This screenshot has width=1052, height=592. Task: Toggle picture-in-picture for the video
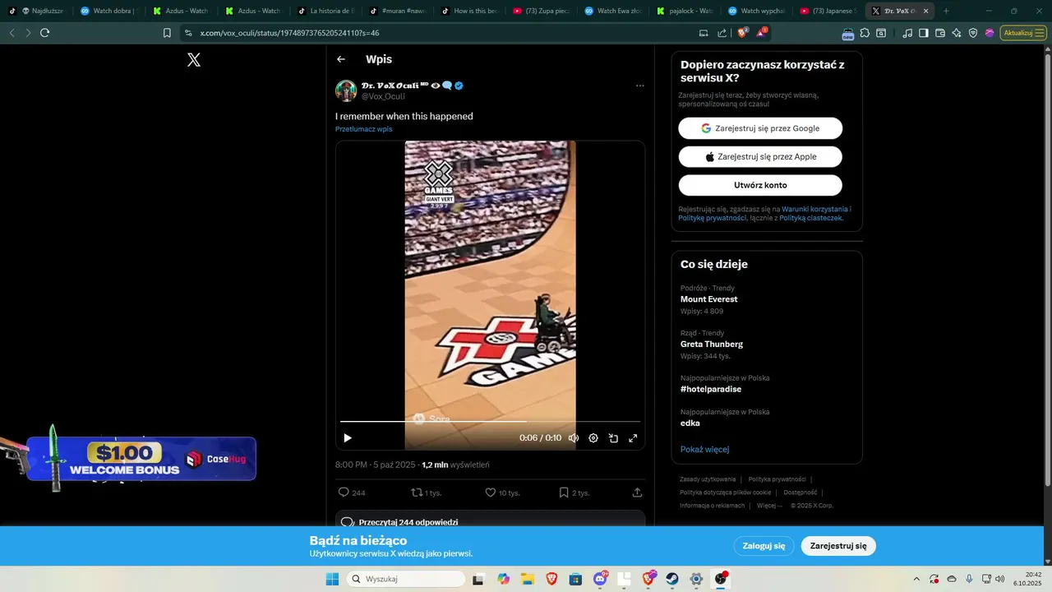(x=613, y=438)
